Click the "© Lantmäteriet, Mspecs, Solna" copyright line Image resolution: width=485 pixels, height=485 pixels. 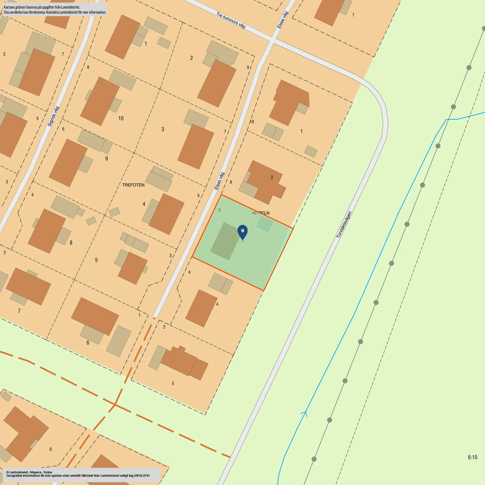click(29, 472)
